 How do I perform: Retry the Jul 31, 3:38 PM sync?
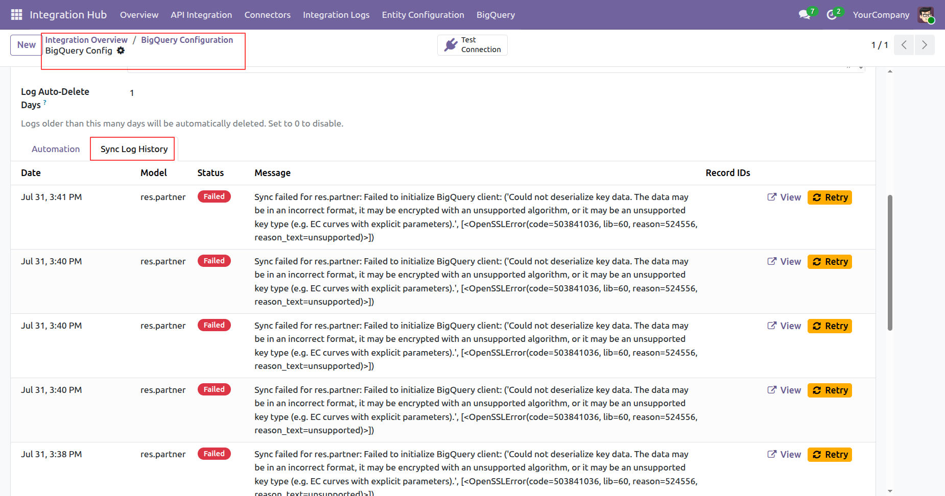click(830, 455)
